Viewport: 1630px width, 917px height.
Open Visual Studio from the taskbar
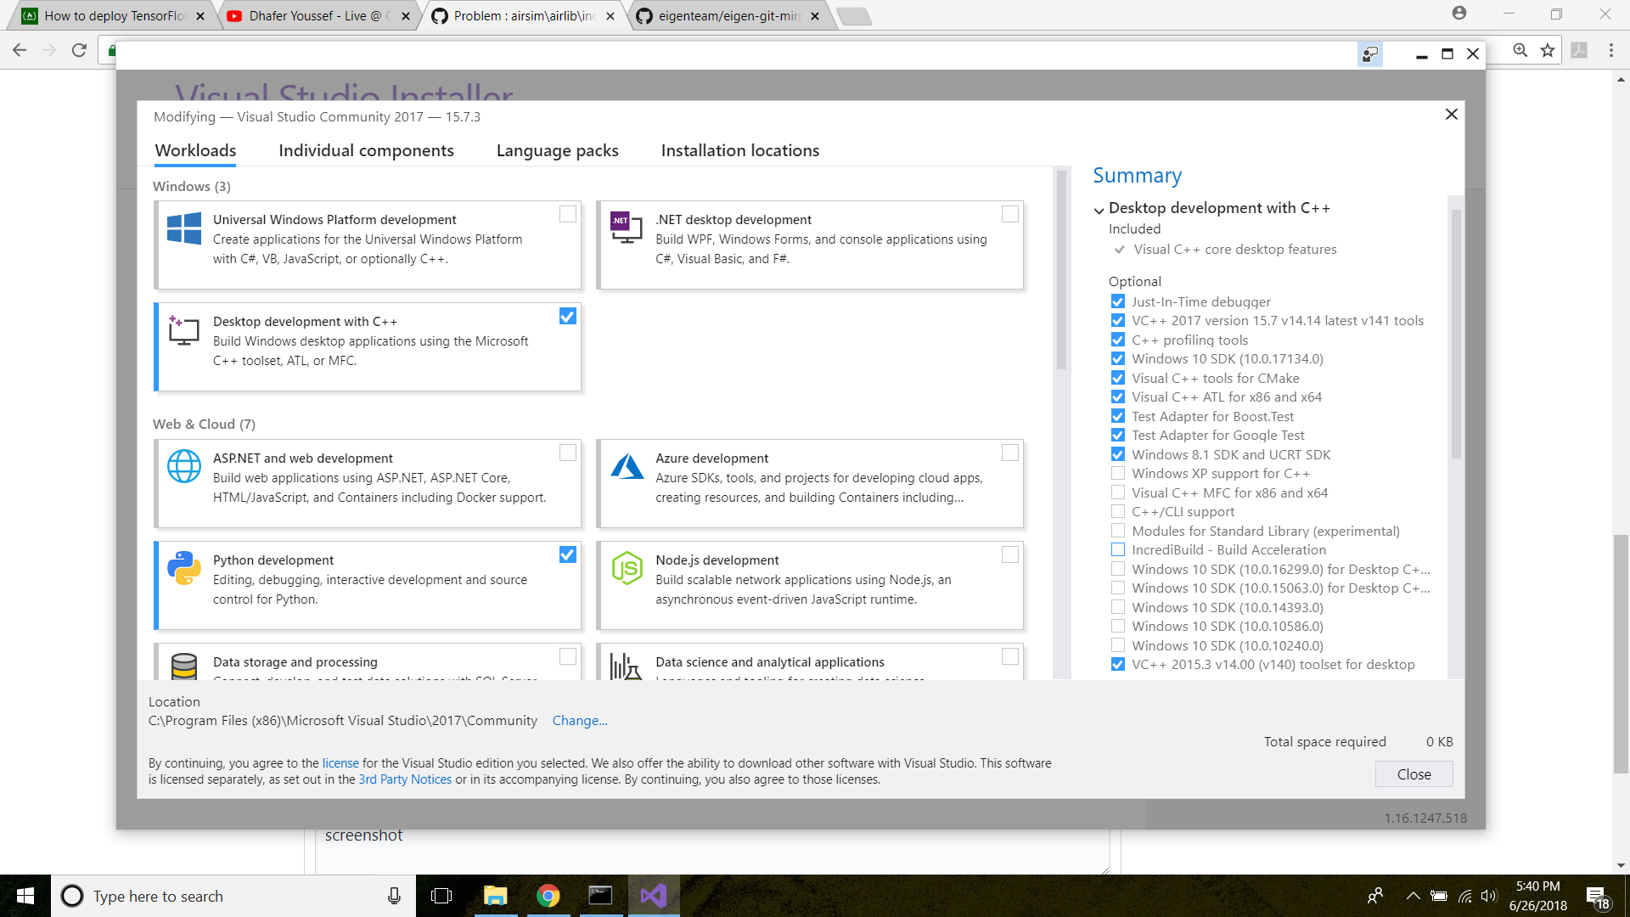(x=652, y=895)
